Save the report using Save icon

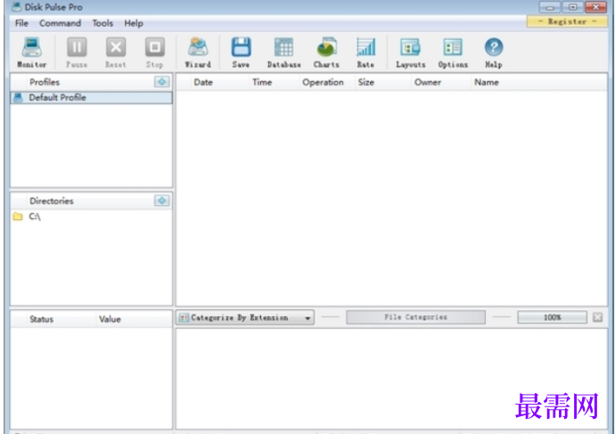tap(241, 53)
